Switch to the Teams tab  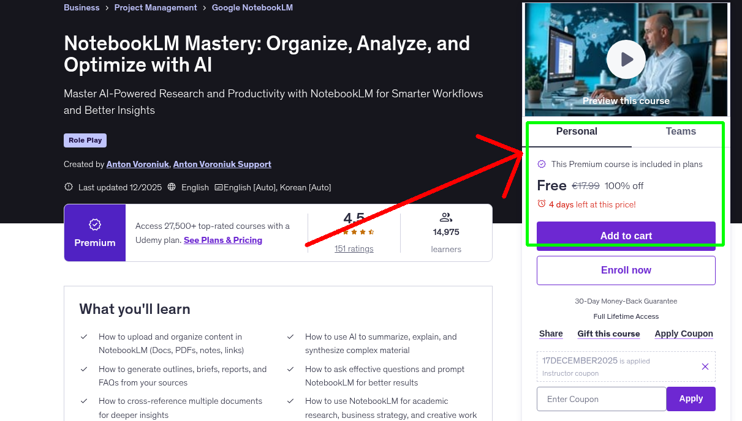tap(681, 131)
